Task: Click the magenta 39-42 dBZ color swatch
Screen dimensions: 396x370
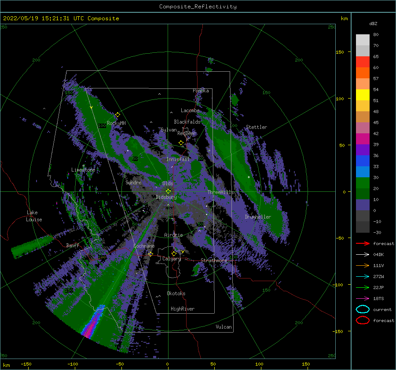Action: click(x=363, y=139)
